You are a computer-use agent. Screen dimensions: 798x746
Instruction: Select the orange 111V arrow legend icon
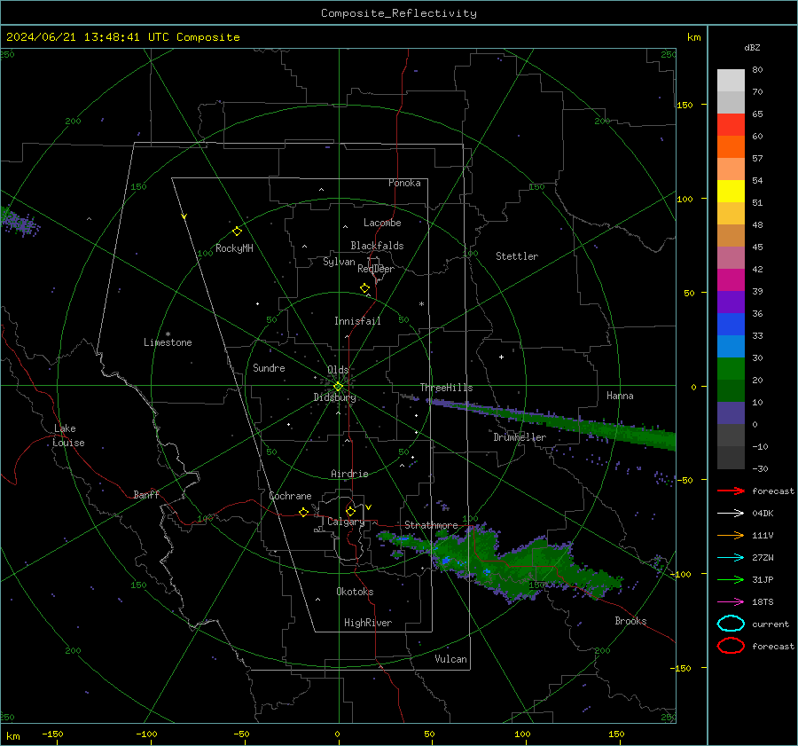[x=731, y=535]
